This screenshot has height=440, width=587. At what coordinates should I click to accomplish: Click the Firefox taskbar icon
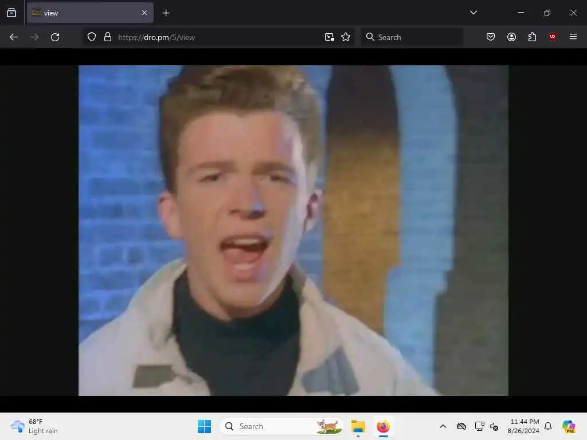(383, 426)
